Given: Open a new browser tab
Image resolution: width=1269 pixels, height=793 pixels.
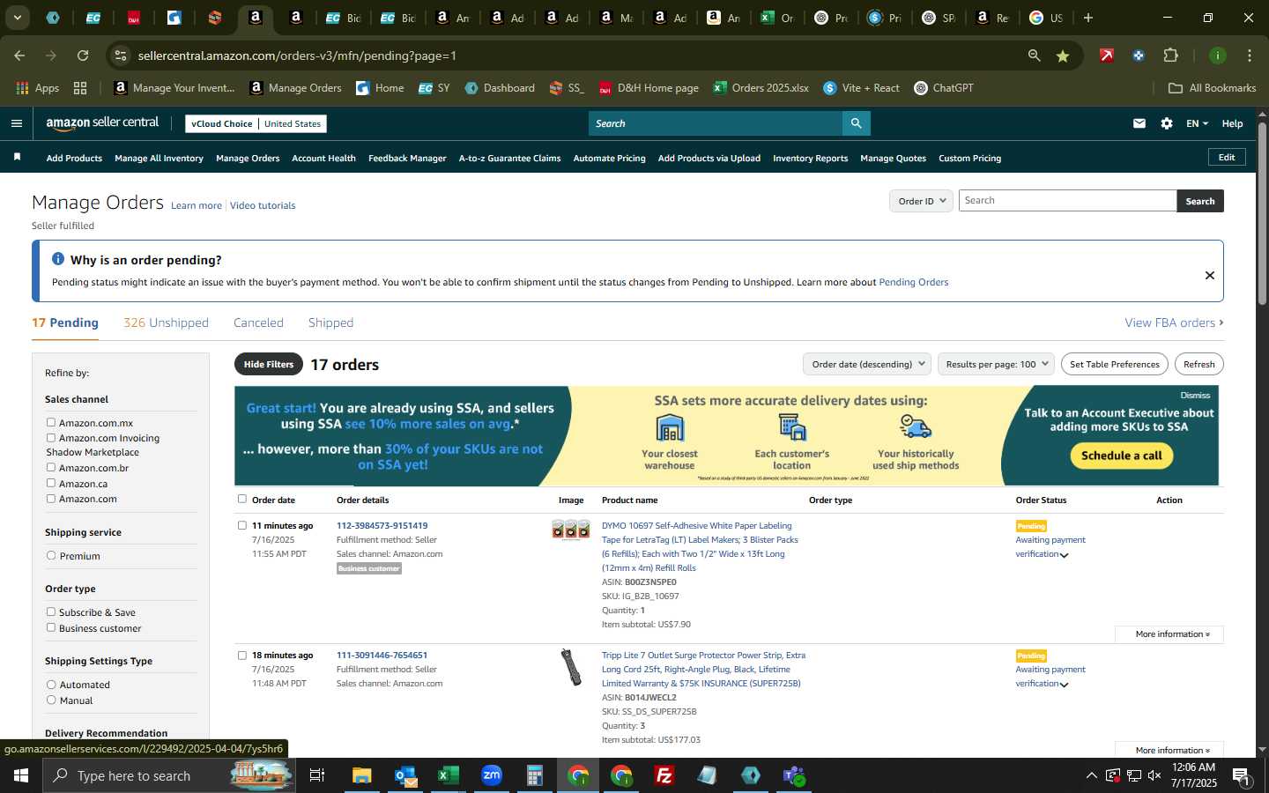Looking at the screenshot, I should (1088, 18).
